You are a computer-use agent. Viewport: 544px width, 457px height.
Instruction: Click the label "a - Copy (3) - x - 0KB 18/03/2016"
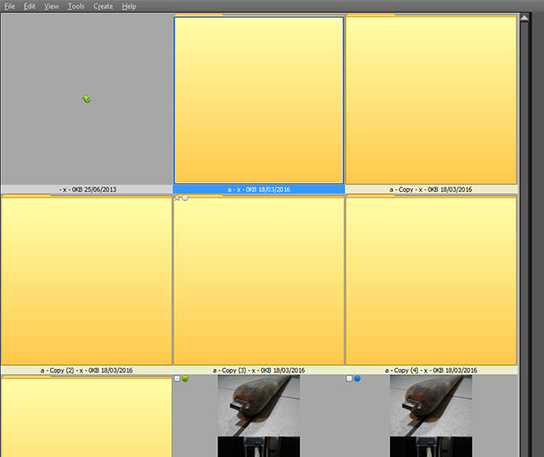click(x=259, y=371)
